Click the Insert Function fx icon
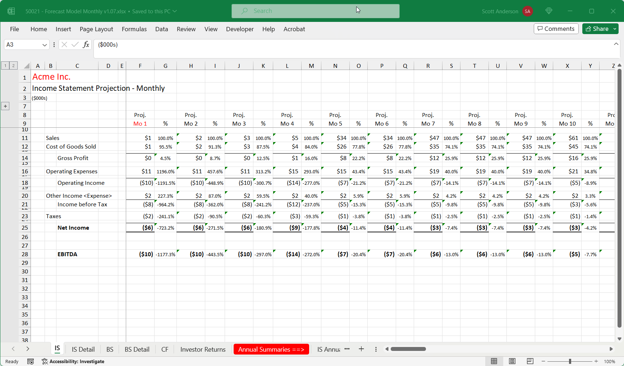624x366 pixels. [86, 44]
